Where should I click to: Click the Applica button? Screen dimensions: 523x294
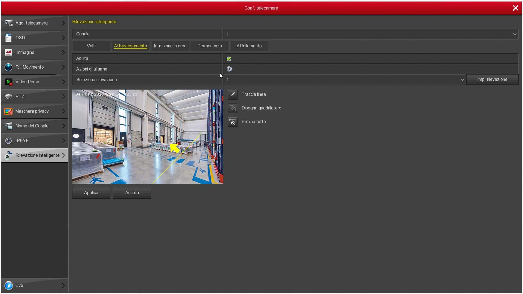pyautogui.click(x=91, y=193)
